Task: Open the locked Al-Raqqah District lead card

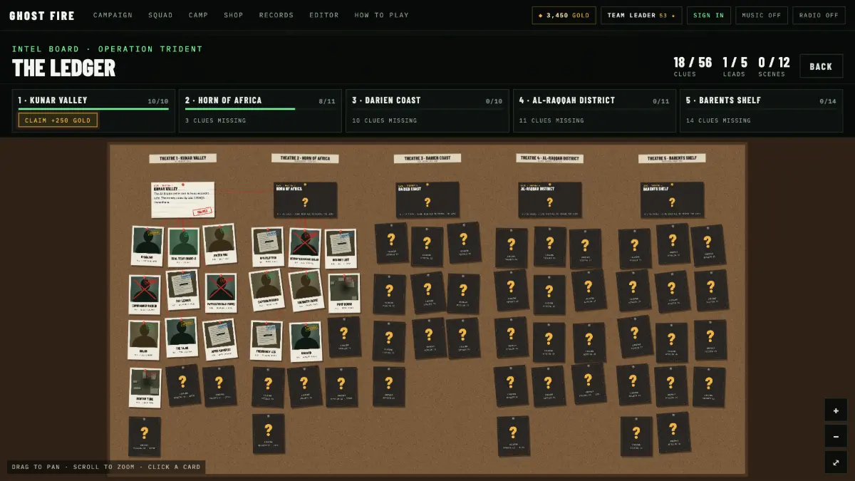Action: click(549, 200)
